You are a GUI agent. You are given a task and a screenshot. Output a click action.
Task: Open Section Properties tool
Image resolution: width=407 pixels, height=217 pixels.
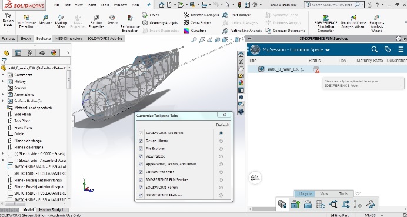click(x=96, y=21)
